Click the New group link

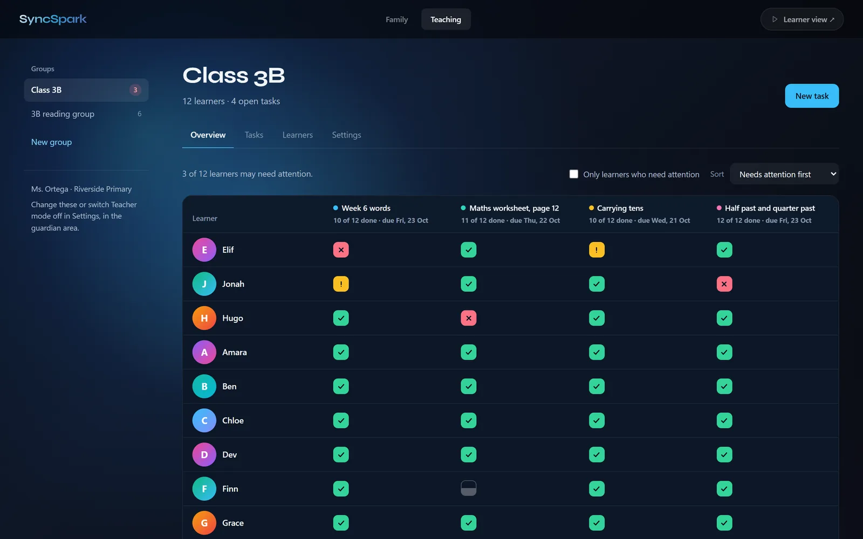[x=51, y=142]
